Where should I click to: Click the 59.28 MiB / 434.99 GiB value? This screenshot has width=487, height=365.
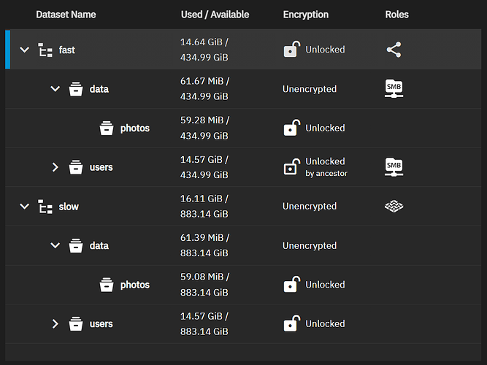click(204, 128)
